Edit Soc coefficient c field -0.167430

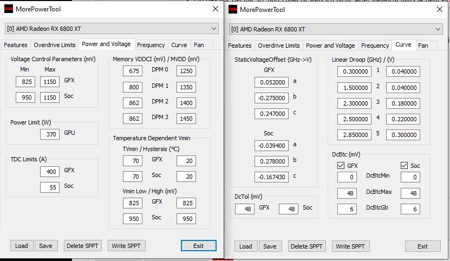[271, 177]
